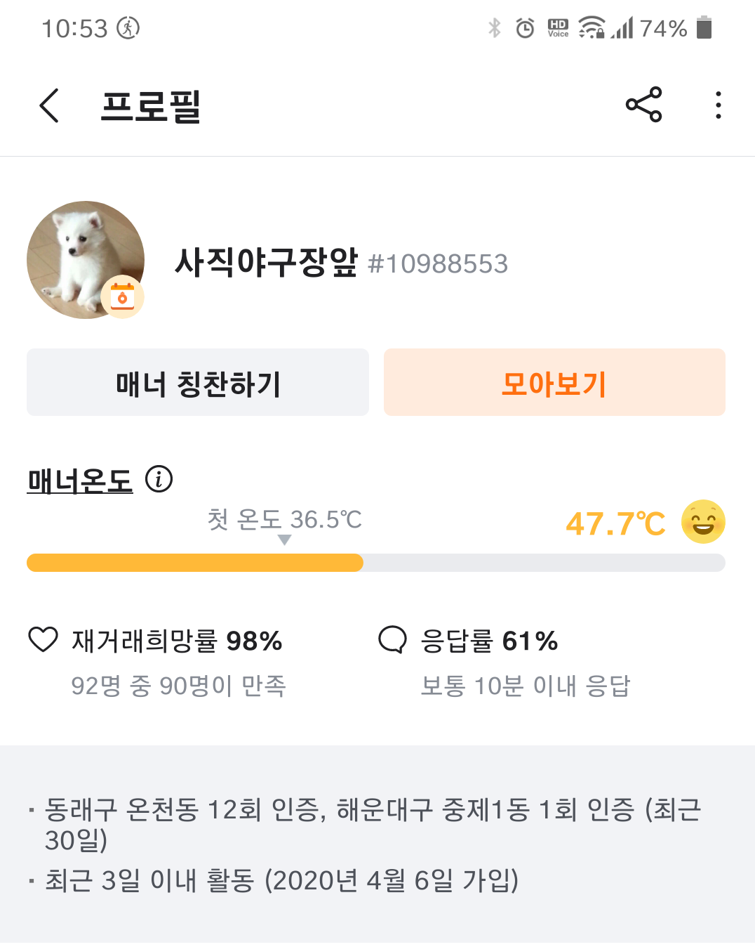Viewport: 755px width, 947px height.
Task: Tap the 재거래희망률 98% stat
Action: 177,641
